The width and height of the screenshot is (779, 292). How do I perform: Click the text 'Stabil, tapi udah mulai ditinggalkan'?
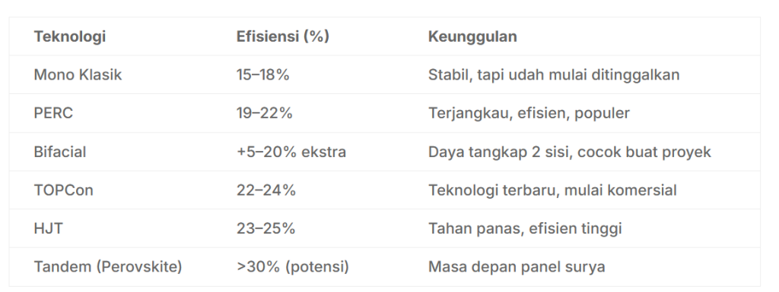[554, 75]
